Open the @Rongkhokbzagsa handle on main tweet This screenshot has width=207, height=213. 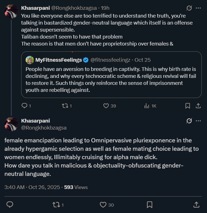point(44,128)
